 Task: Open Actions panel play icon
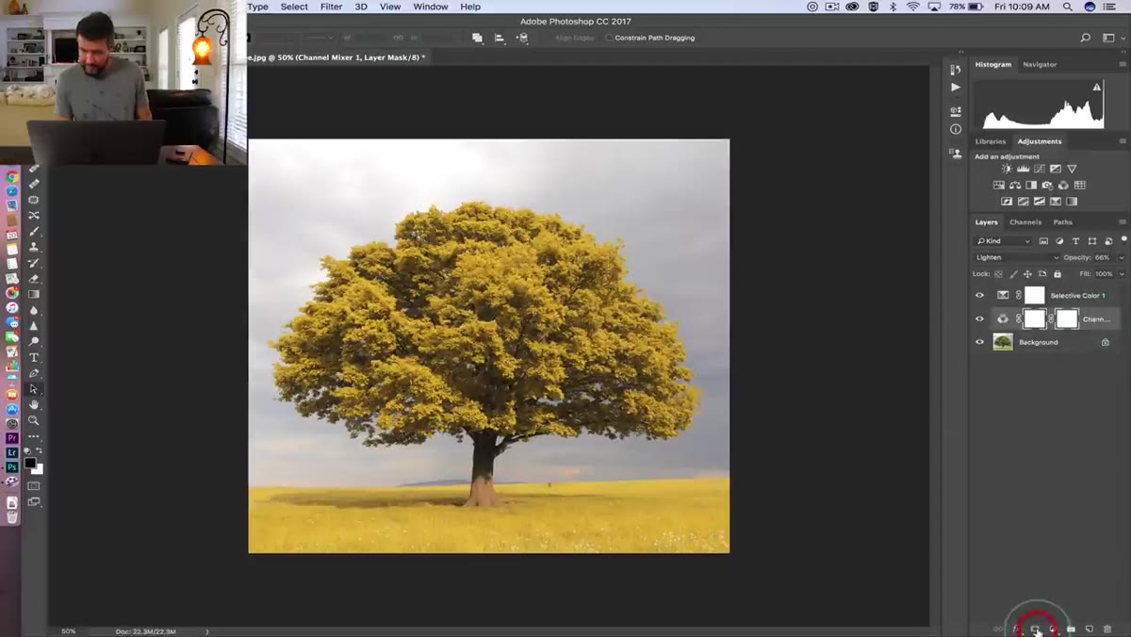point(956,87)
